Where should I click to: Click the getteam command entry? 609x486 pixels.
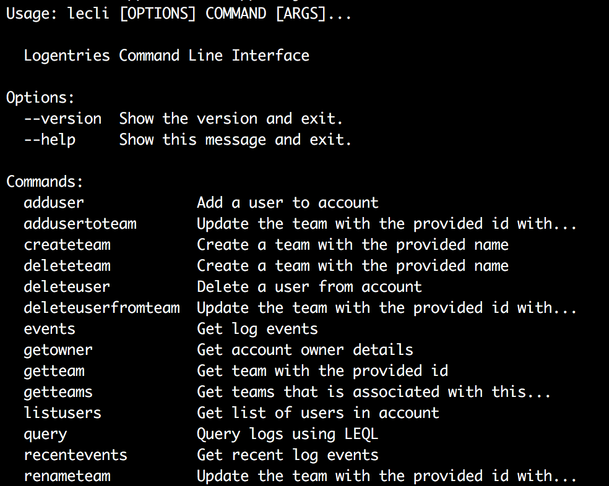54,371
